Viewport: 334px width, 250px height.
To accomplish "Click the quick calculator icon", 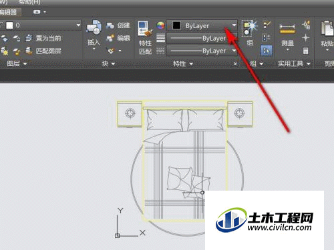I will click(x=306, y=51).
